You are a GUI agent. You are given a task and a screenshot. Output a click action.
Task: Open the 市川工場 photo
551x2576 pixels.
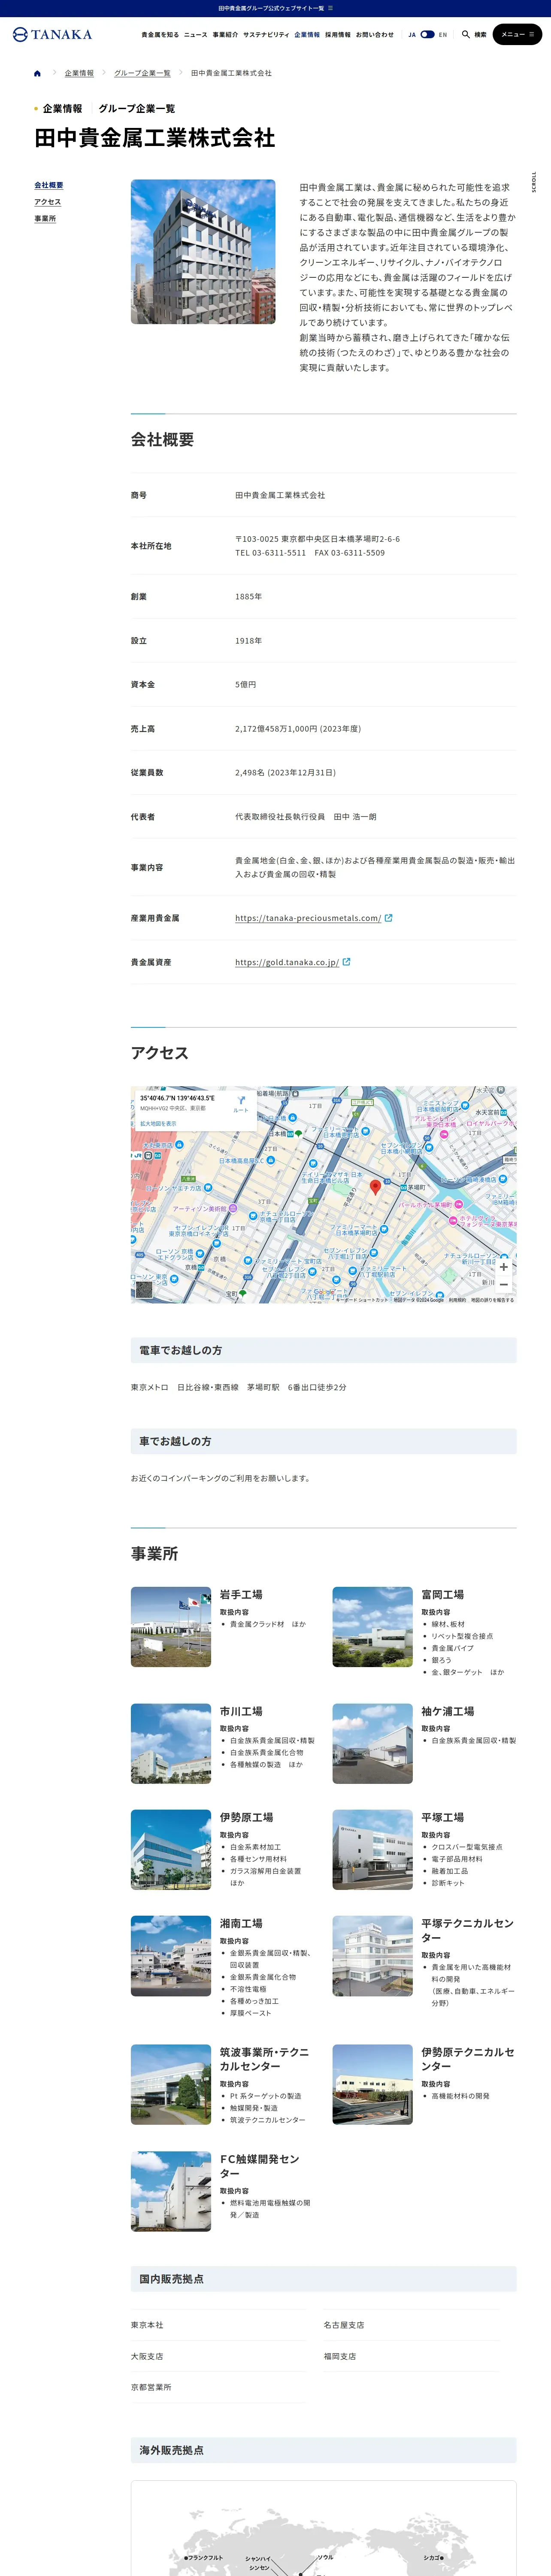point(171,1744)
